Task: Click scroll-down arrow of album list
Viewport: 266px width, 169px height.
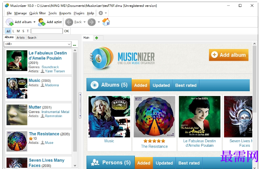Action: click(x=75, y=165)
